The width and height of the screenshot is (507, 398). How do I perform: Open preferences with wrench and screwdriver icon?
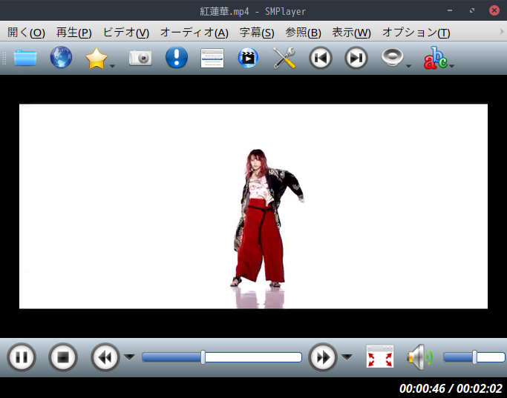284,58
